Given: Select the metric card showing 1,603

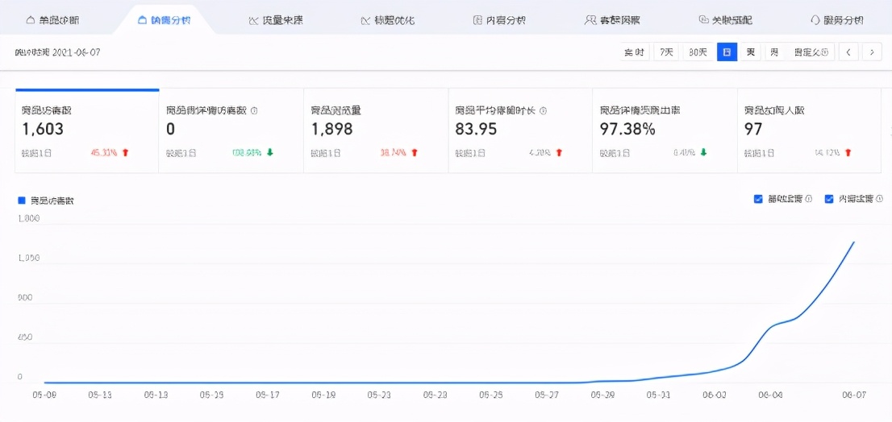Looking at the screenshot, I should pos(87,131).
